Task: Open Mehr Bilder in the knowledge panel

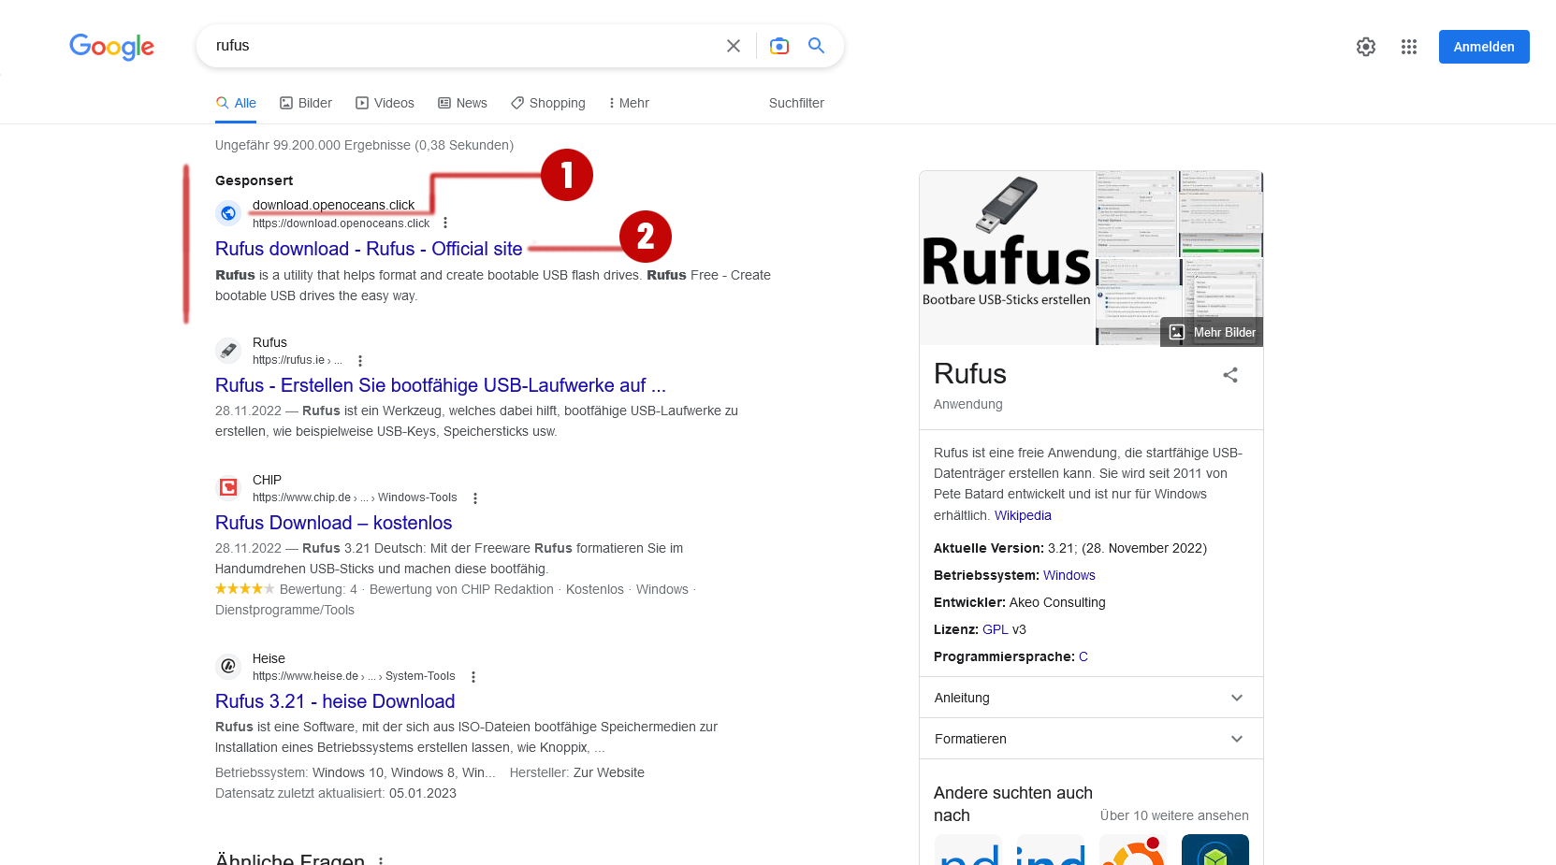Action: point(1211,331)
